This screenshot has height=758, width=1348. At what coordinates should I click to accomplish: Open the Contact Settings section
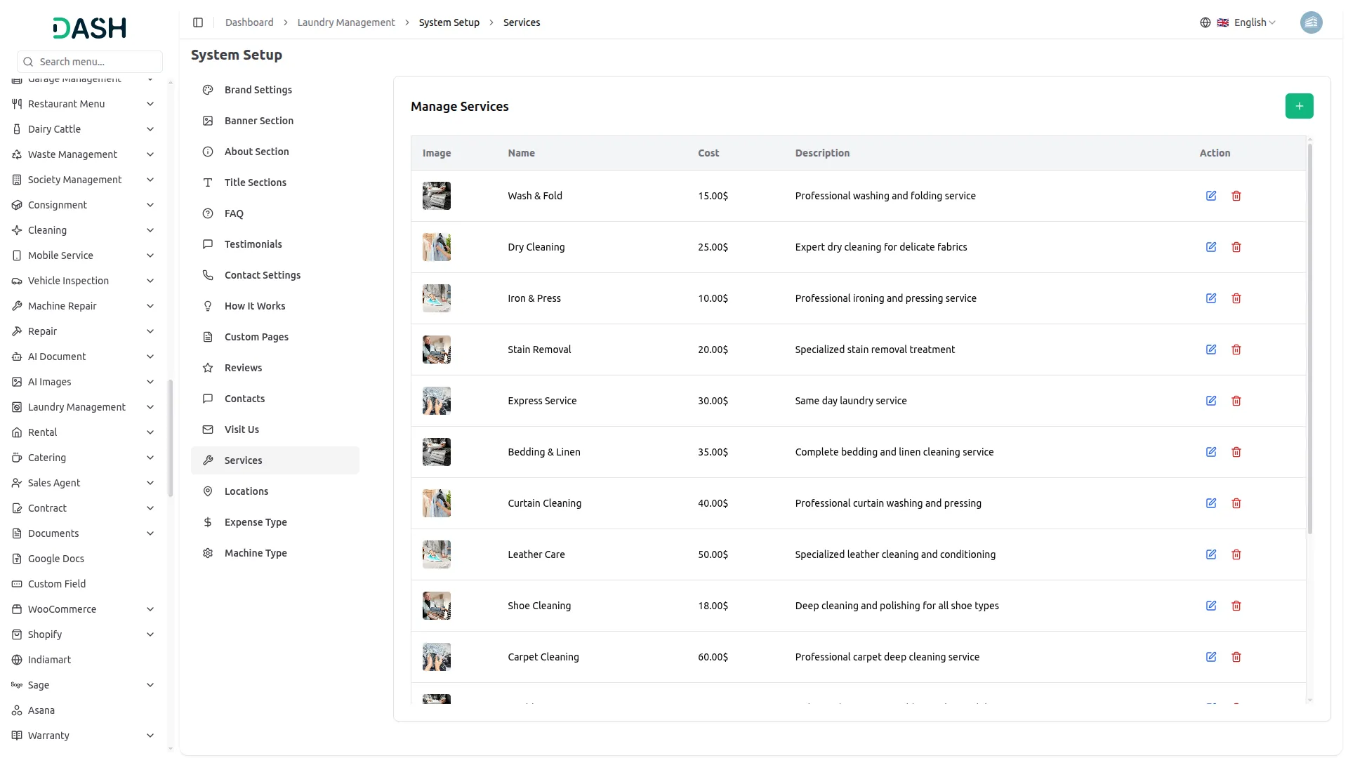pyautogui.click(x=275, y=275)
